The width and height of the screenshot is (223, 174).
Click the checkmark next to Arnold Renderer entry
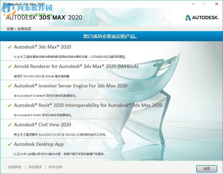tap(10, 67)
